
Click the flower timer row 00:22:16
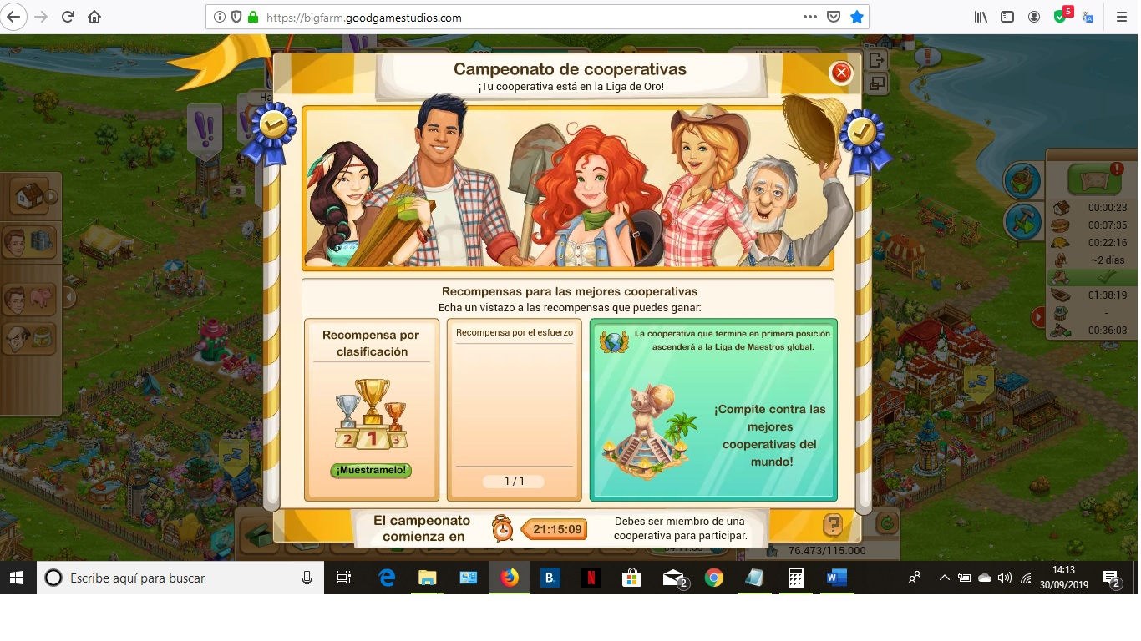tap(1092, 243)
